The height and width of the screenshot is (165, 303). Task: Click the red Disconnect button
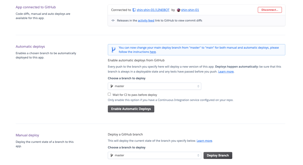tap(270, 10)
